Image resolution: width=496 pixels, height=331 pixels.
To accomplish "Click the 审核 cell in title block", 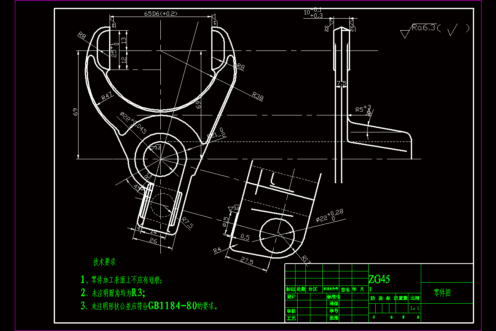I will point(291,311).
